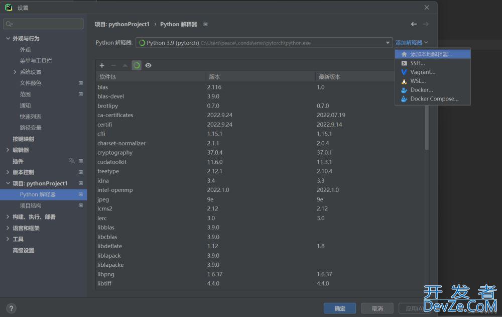Click the Docker Compose icon
This screenshot has width=502, height=317.
tap(404, 99)
